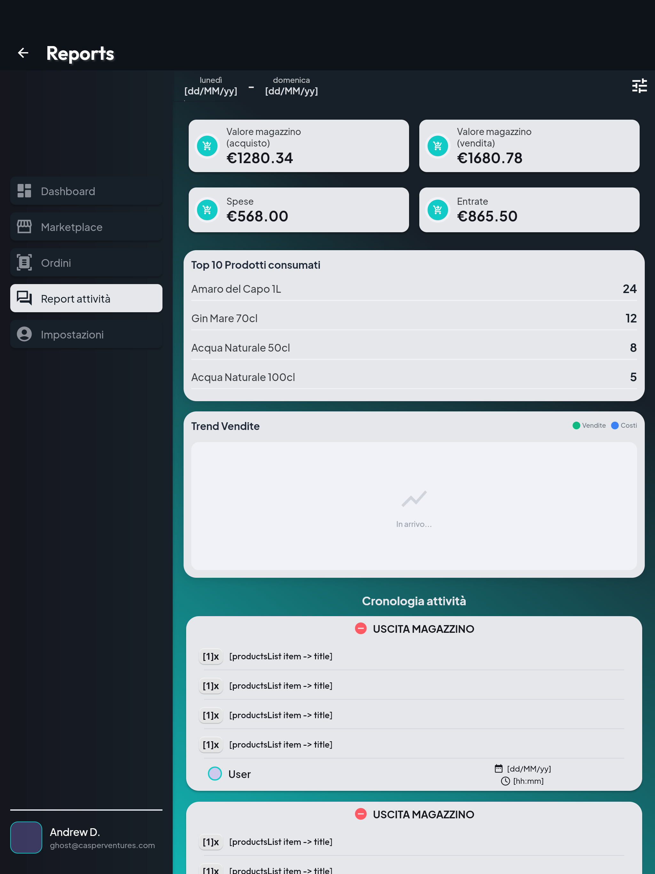The image size is (655, 874).
Task: Click the count 24 for Amaro del Capo
Action: pos(630,289)
